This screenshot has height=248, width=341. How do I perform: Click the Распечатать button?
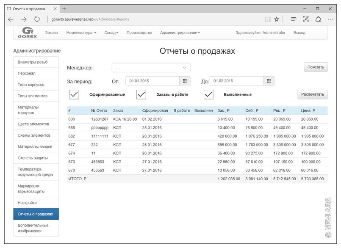pos(313,94)
